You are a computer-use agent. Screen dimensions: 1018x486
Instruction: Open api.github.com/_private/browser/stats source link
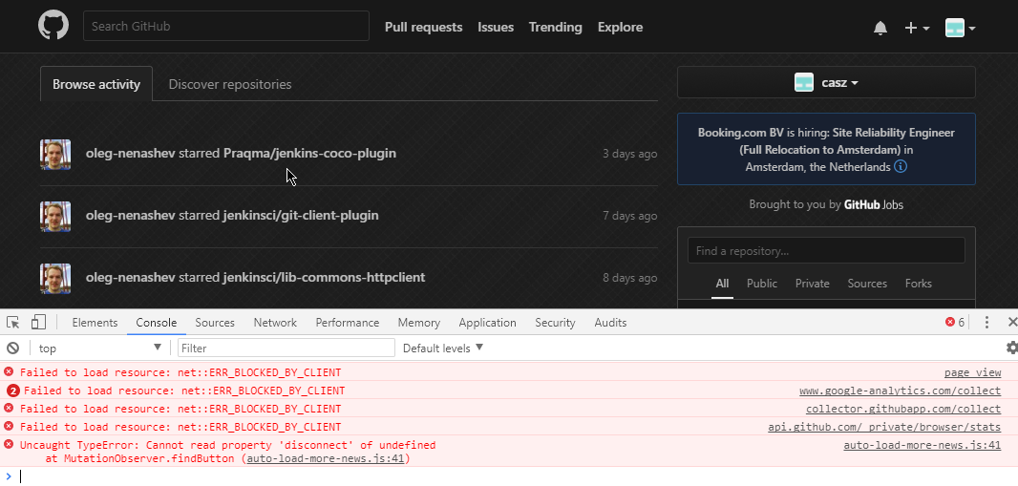884,427
